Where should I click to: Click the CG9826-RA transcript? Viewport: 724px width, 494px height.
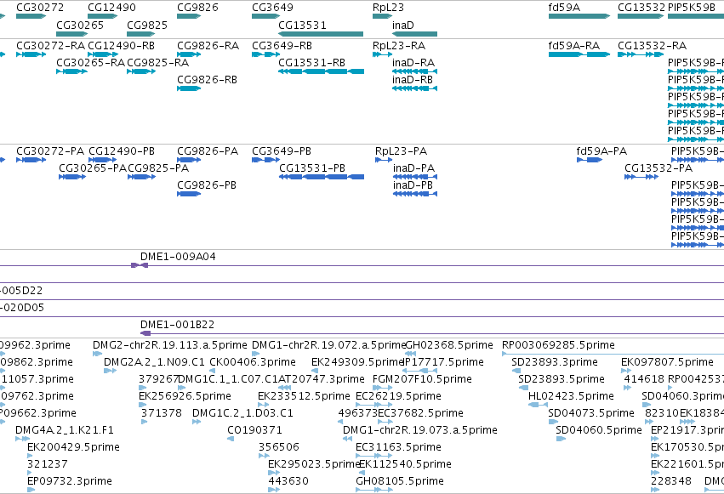(x=189, y=54)
